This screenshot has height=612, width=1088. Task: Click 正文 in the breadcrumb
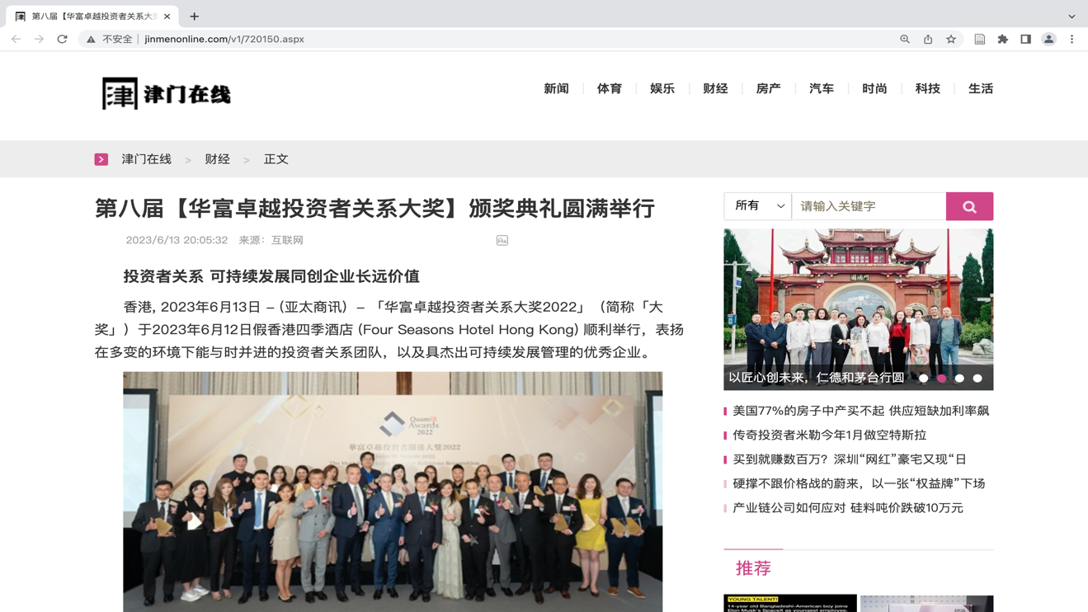point(276,159)
